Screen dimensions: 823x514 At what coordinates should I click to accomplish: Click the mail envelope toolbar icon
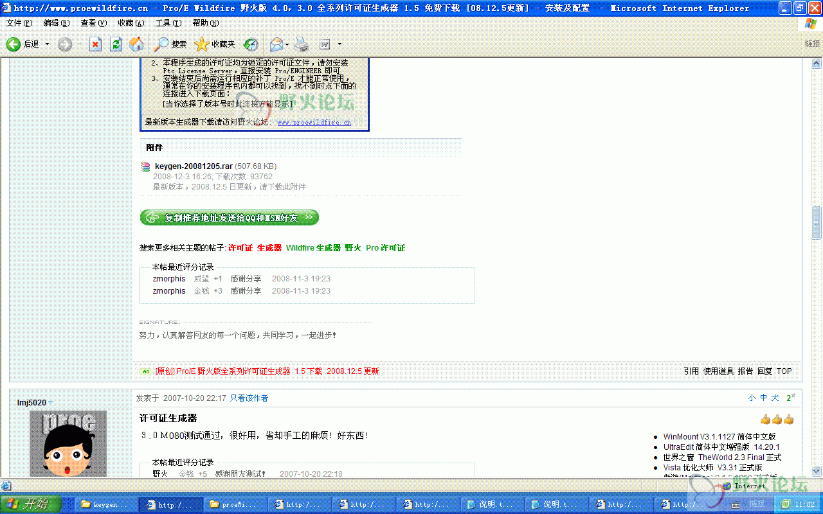pos(276,44)
